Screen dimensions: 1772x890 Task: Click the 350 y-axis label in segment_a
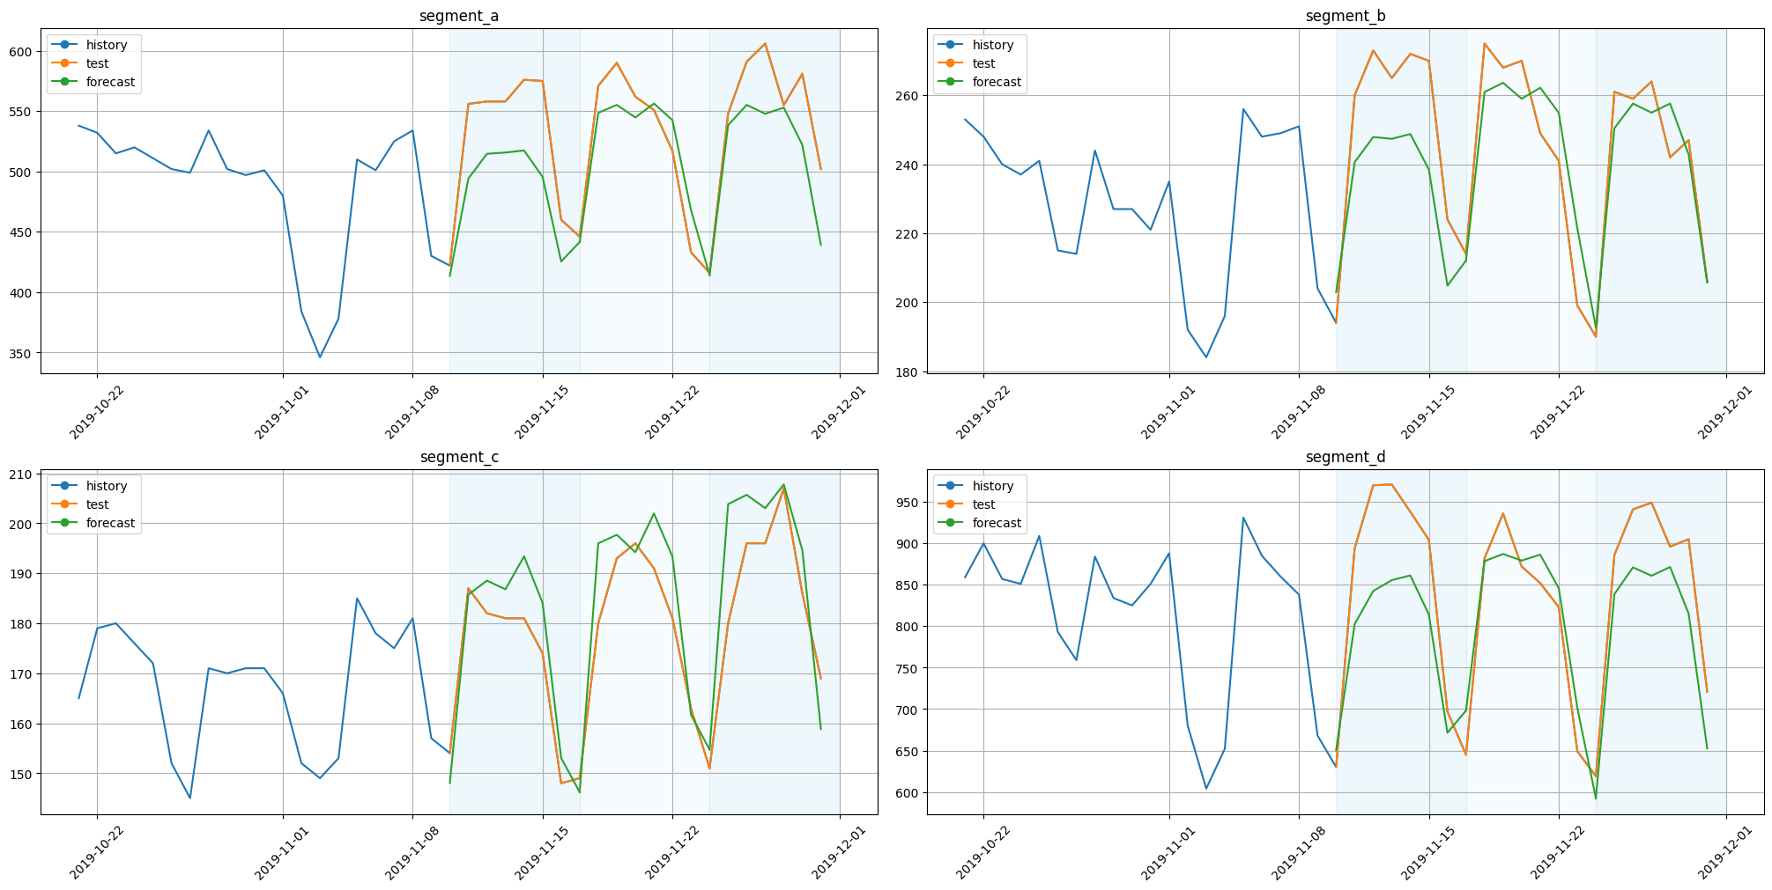[22, 353]
